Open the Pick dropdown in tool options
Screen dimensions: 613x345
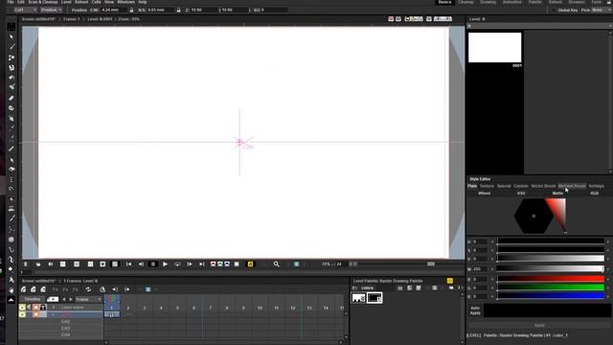point(601,10)
